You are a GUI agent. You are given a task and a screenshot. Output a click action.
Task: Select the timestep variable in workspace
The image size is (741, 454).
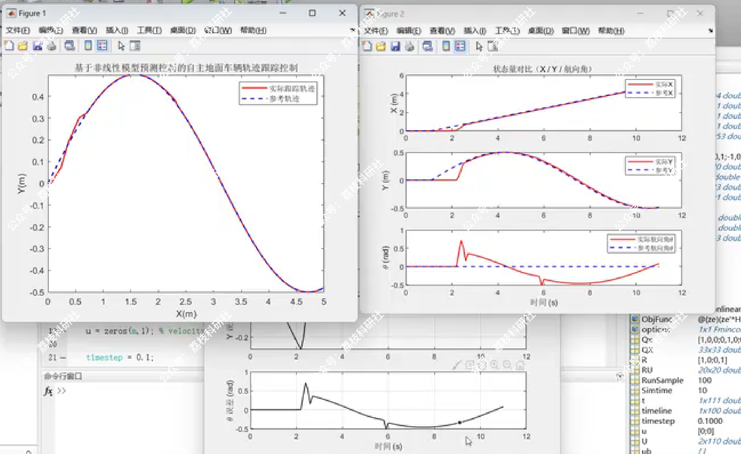pos(658,421)
